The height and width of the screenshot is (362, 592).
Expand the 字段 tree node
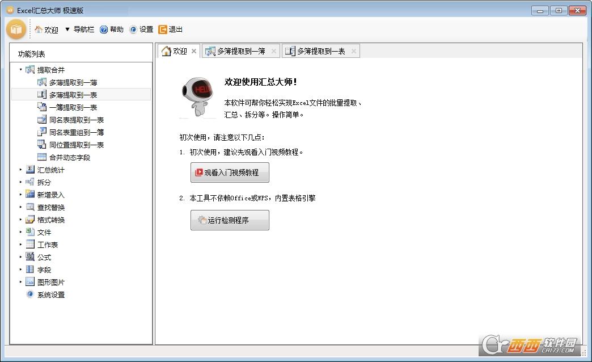point(20,270)
